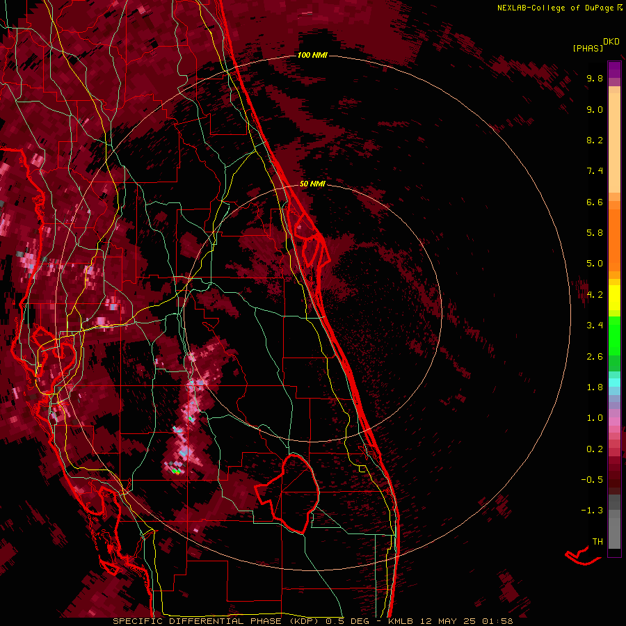Select the 3.4 legend value
This screenshot has width=626, height=626.
coord(595,326)
